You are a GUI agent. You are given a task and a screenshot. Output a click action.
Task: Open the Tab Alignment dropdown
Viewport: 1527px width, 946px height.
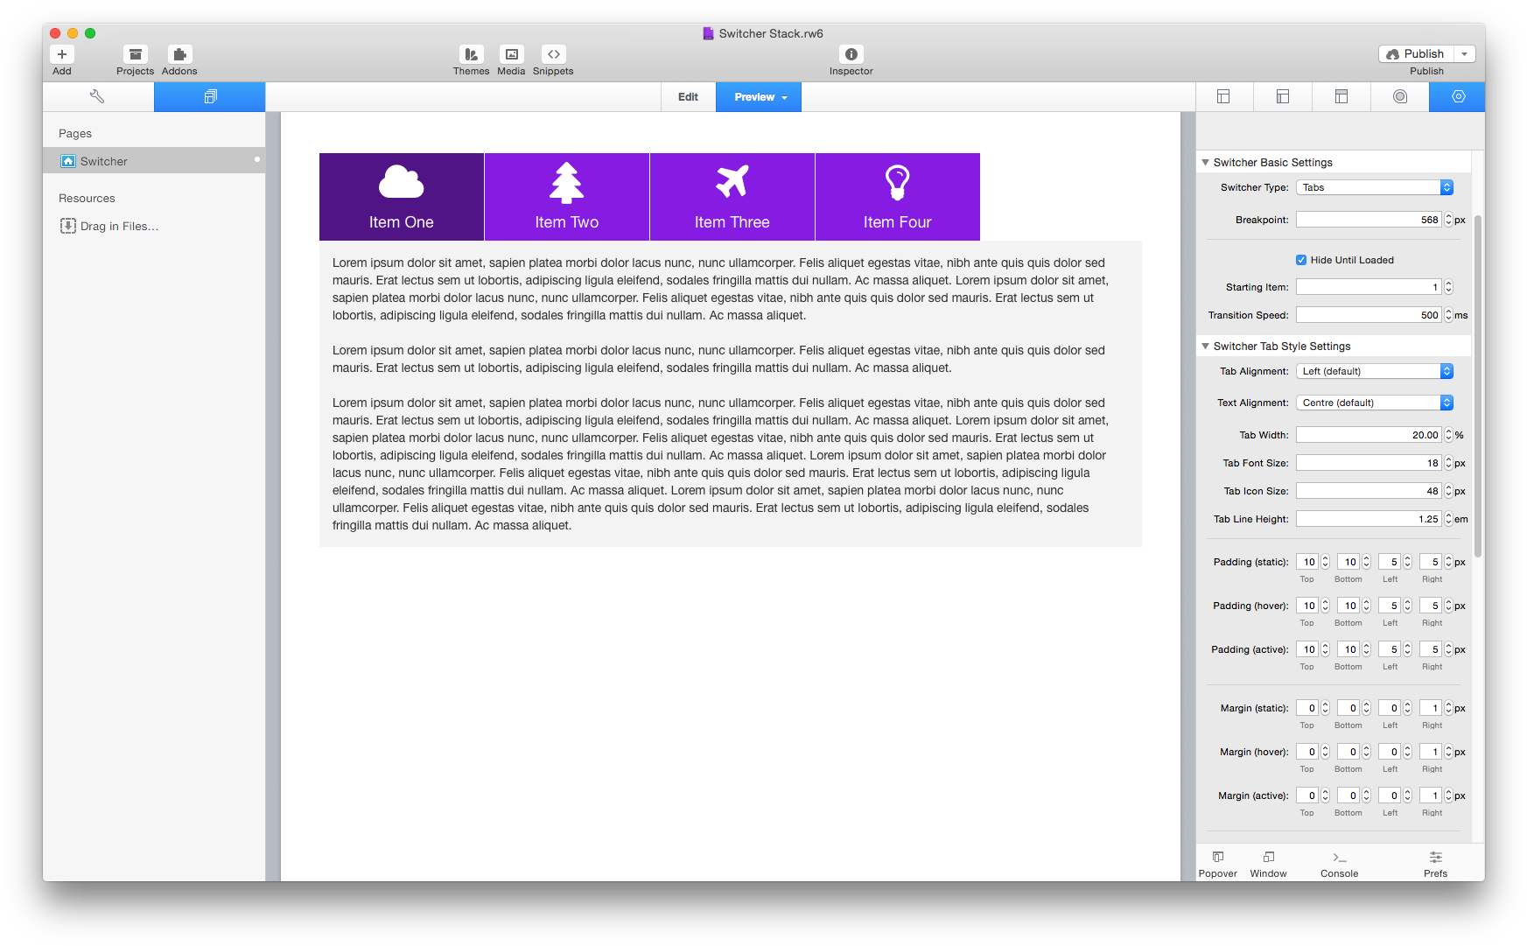tap(1374, 371)
